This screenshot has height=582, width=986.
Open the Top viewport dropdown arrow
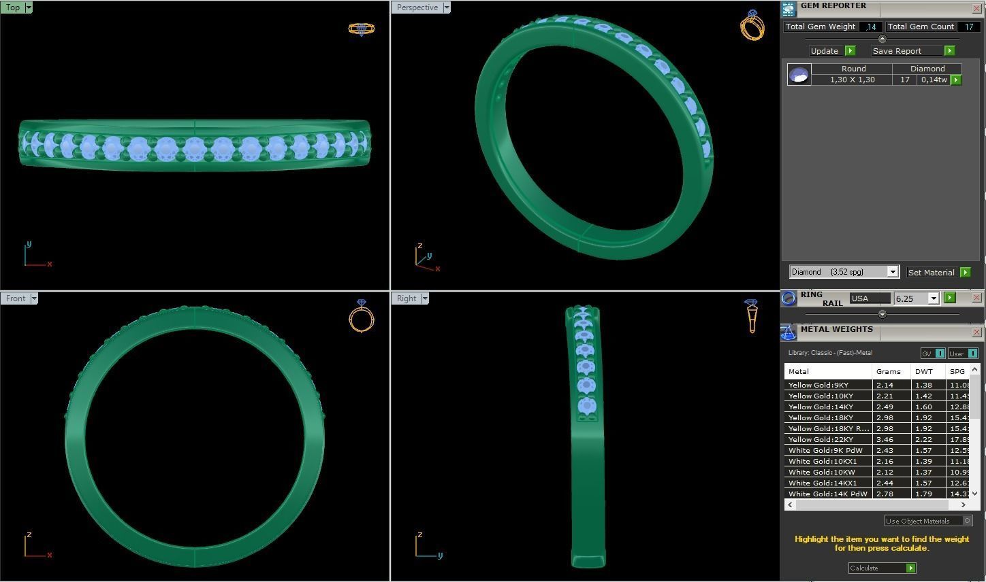click(29, 7)
